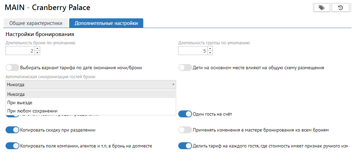Image resolution: width=353 pixels, height=153 pixels.
Task: Decrease default group duration with down arrow
Action: pos(210,53)
